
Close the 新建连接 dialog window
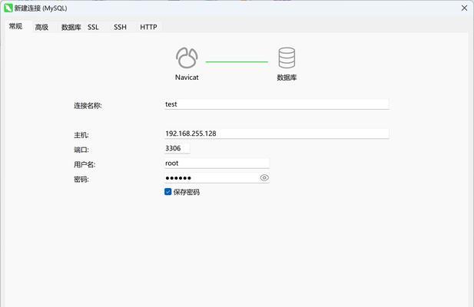click(x=464, y=8)
